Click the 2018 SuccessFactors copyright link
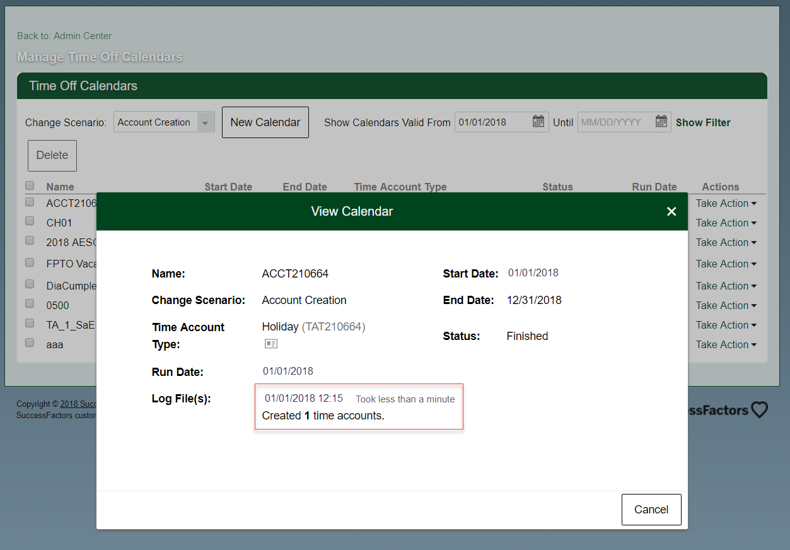Image resolution: width=790 pixels, height=550 pixels. click(x=78, y=404)
